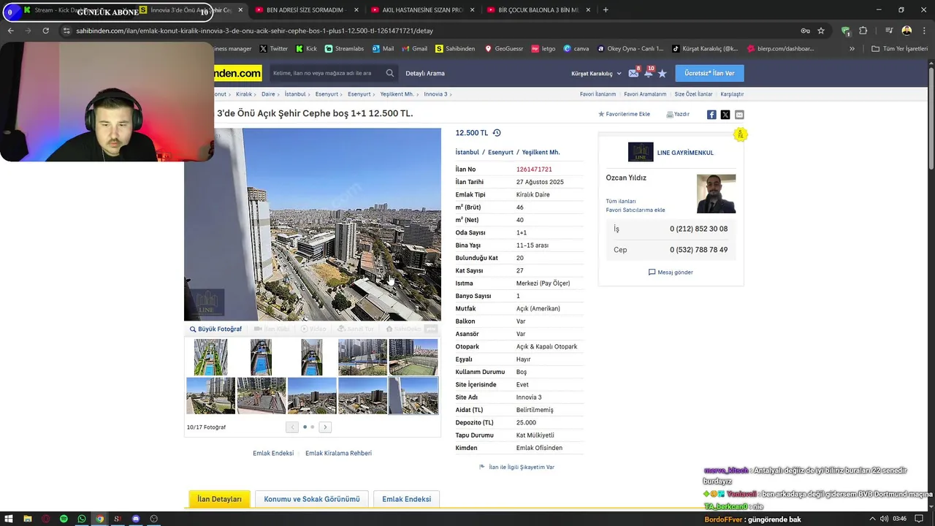Screen dimensions: 935x526
Task: Open Streamlabs bookmark
Action: coord(344,49)
